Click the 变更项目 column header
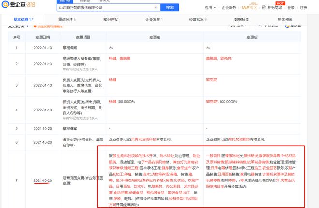319x208 pixels. 83,37
